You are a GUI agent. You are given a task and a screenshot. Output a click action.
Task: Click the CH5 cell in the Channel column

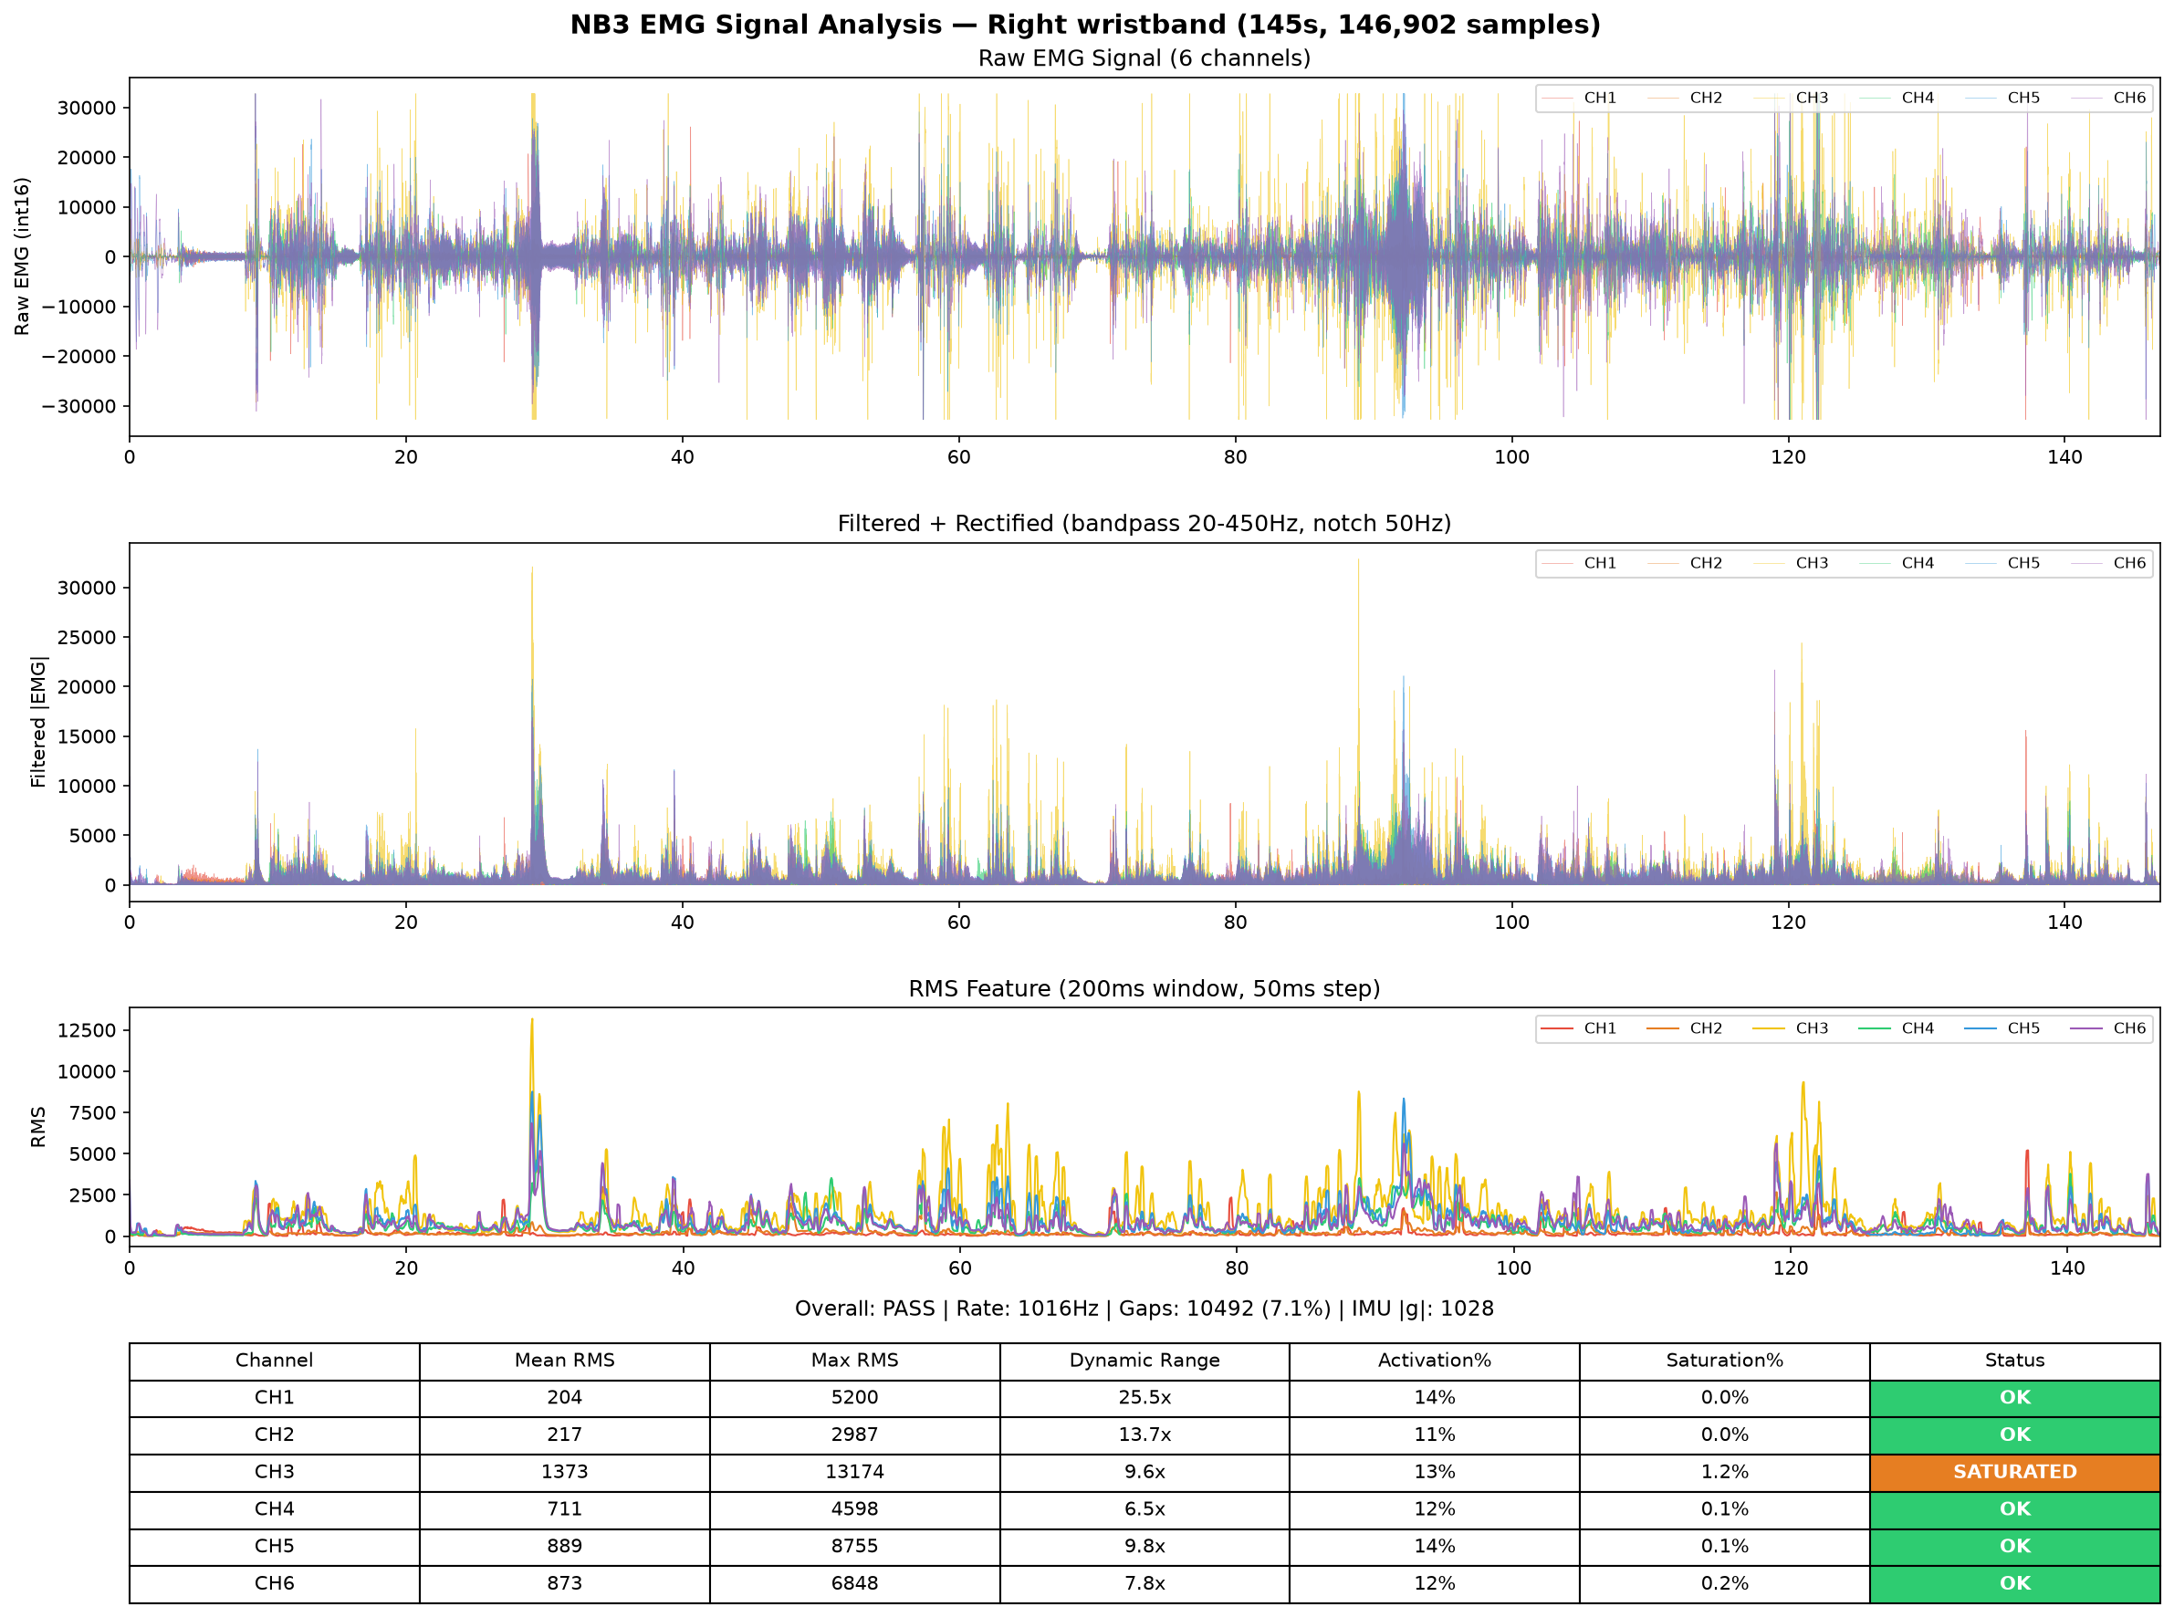274,1547
